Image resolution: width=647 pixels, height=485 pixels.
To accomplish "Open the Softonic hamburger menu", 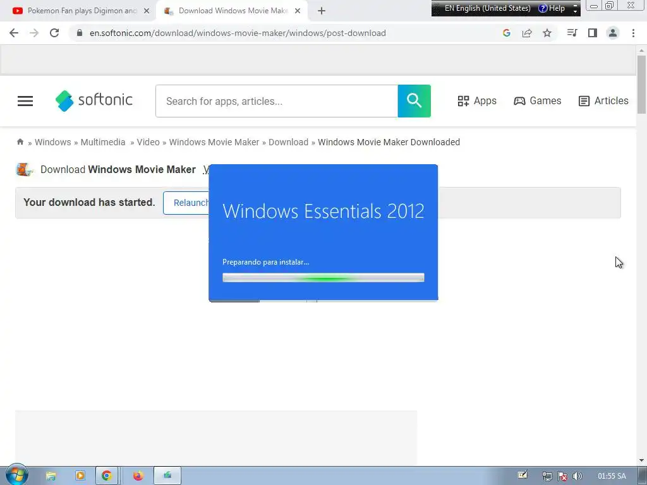I will tap(25, 101).
